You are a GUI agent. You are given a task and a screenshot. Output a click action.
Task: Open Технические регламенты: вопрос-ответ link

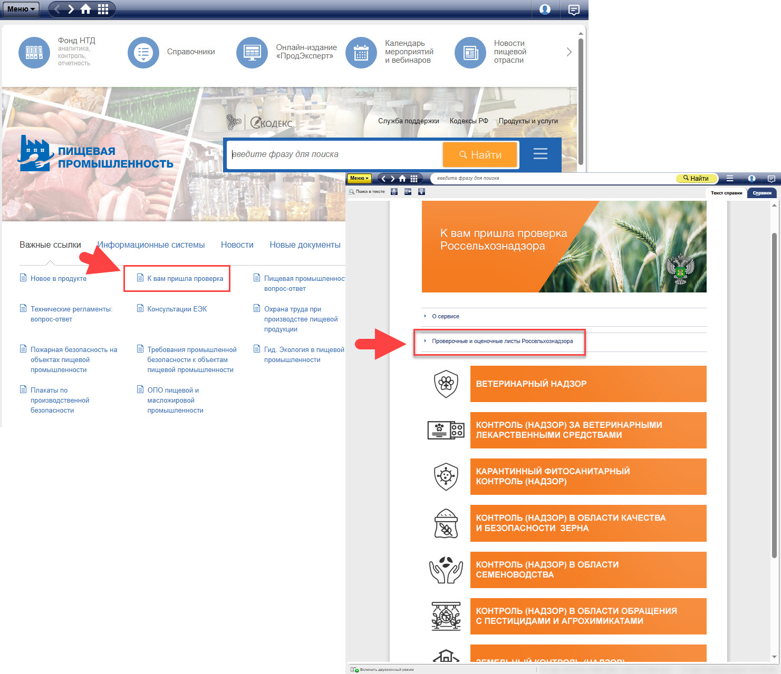pyautogui.click(x=71, y=314)
